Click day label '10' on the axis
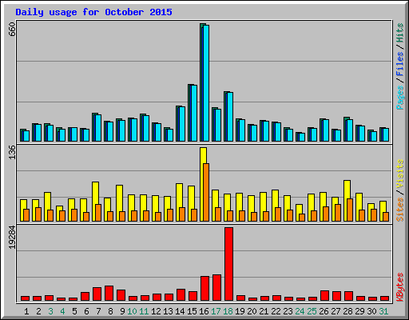Screen dimensions: 409x320 click(132, 311)
